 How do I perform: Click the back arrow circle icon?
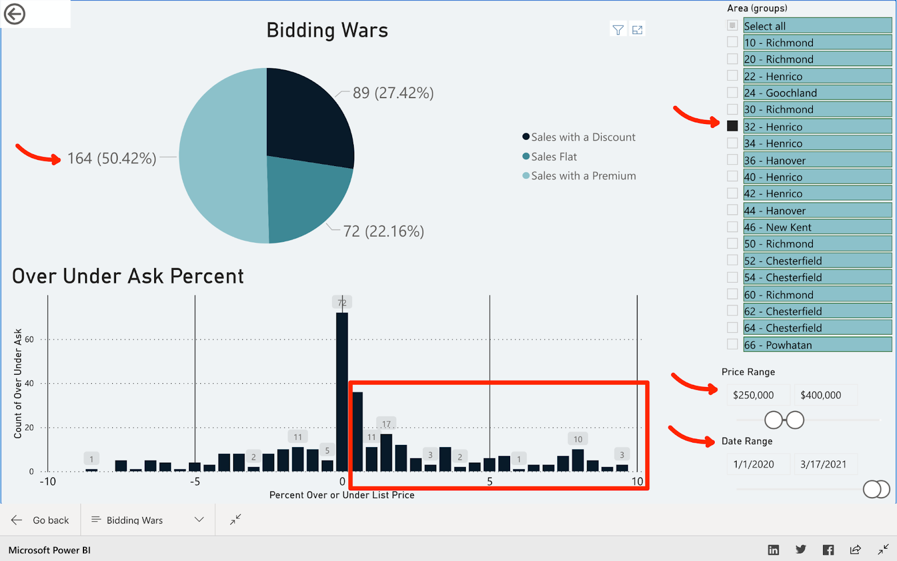15,14
